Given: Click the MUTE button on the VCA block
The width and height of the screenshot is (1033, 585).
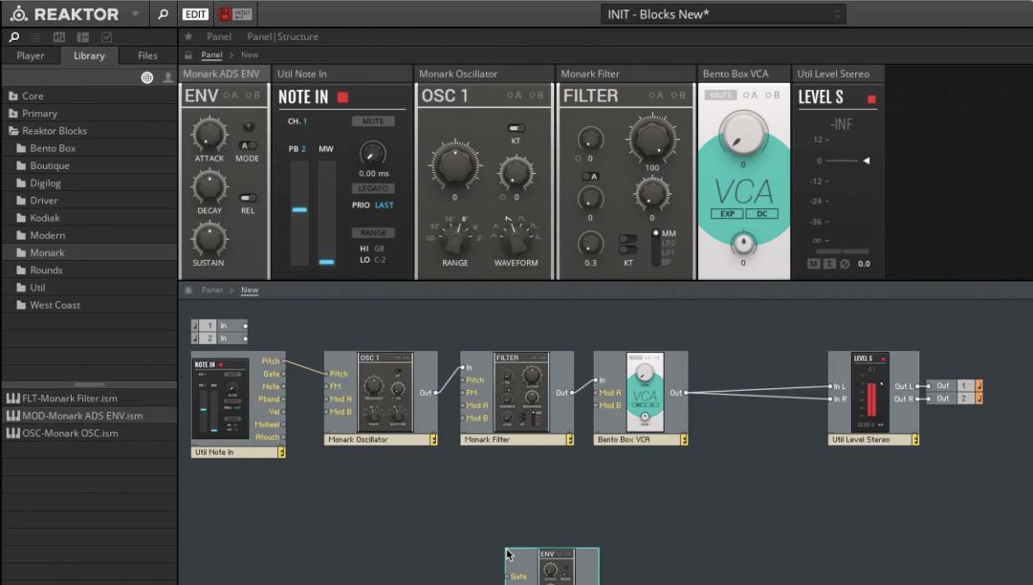Looking at the screenshot, I should coord(721,96).
